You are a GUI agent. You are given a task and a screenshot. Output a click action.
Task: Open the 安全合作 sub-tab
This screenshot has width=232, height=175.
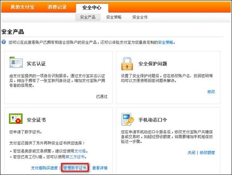tap(140, 17)
